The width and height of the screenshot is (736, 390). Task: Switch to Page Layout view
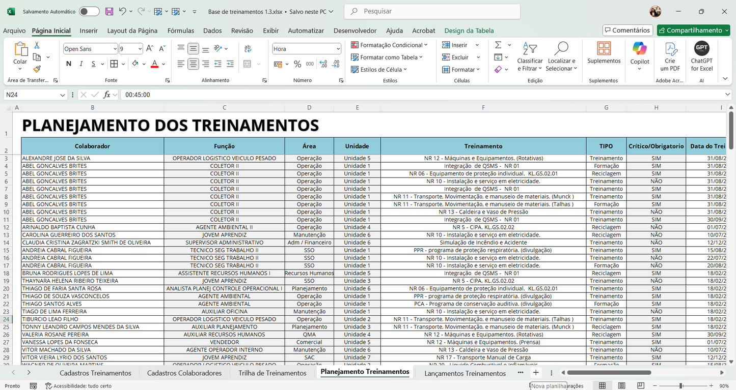[x=621, y=386]
